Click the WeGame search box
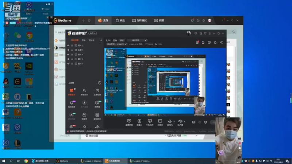The height and width of the screenshot is (164, 292). tap(60, 32)
